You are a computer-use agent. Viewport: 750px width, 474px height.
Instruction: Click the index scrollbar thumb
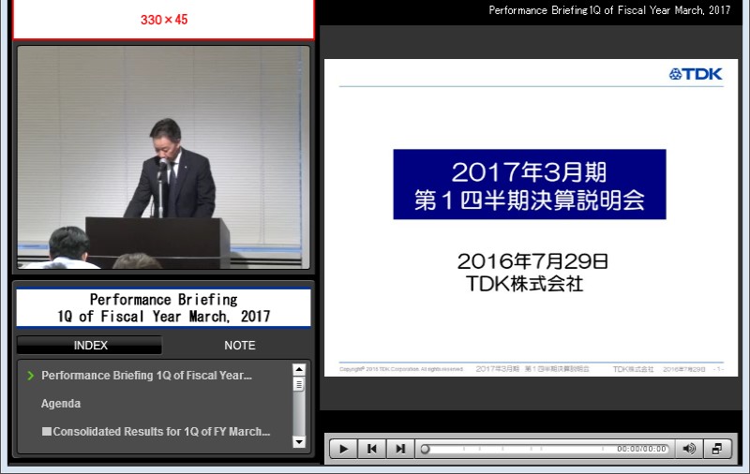[299, 384]
